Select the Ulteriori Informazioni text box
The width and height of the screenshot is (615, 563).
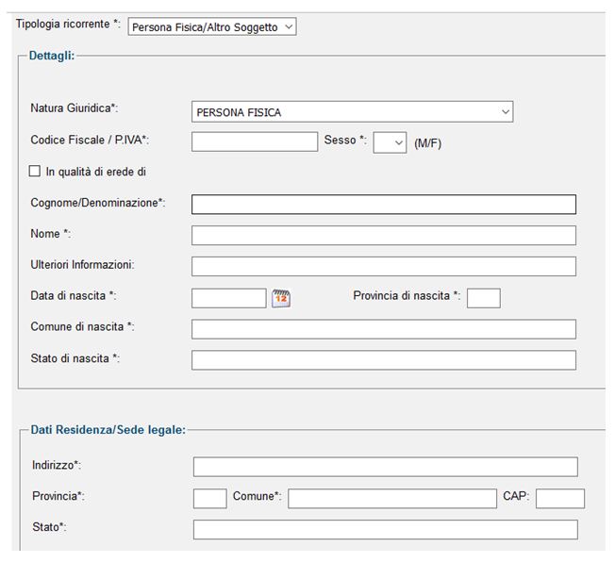point(383,266)
